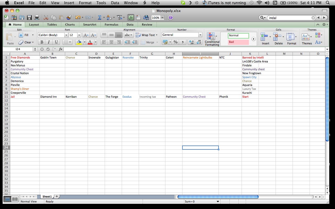The width and height of the screenshot is (335, 209).
Task: Toggle Bold formatting
Action: pyautogui.click(x=42, y=42)
